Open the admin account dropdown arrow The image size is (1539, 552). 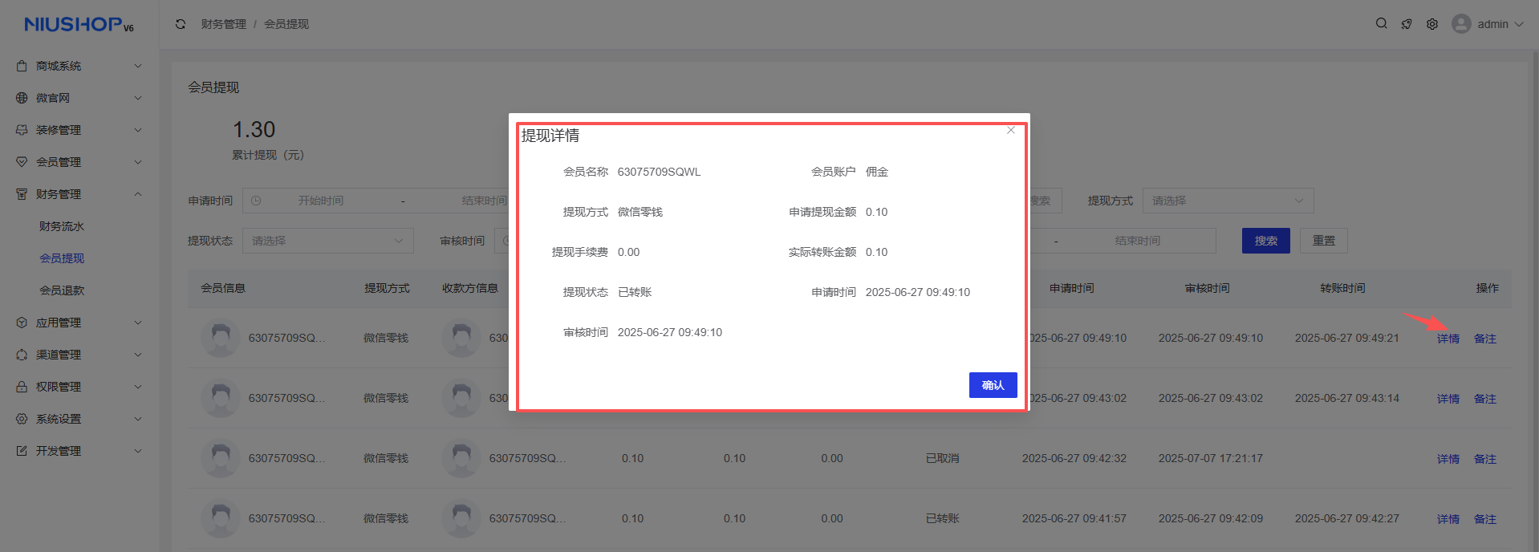pyautogui.click(x=1519, y=24)
